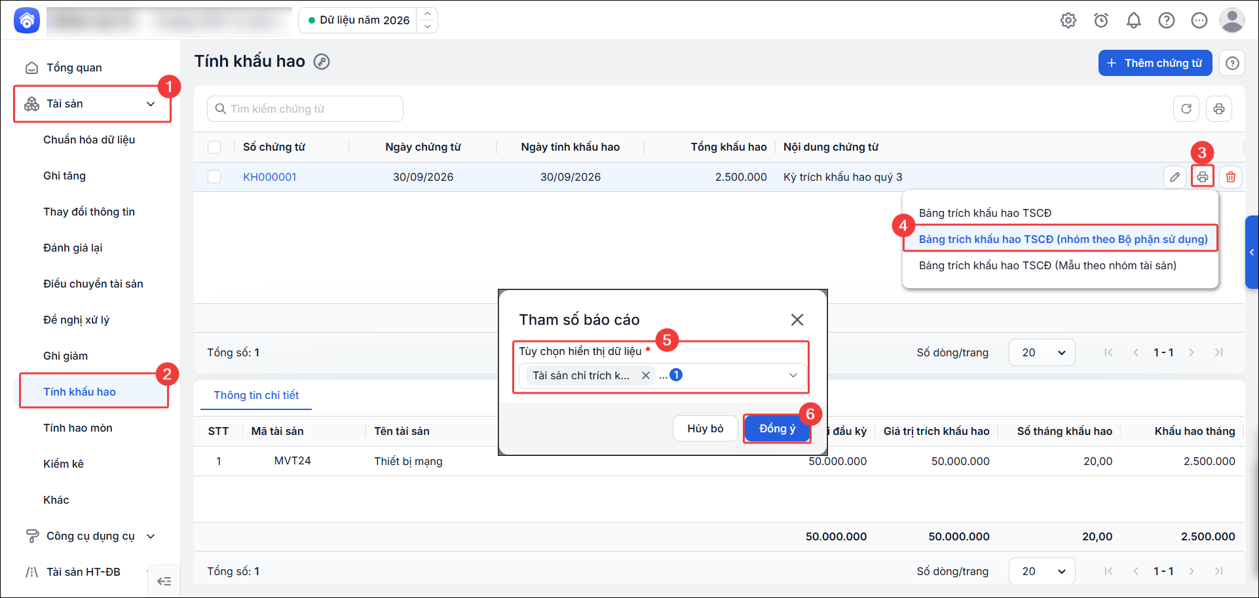
Task: Go to next page in lower pagination
Action: tap(1192, 571)
